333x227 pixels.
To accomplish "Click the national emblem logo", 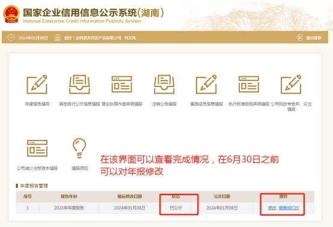I will [11, 14].
